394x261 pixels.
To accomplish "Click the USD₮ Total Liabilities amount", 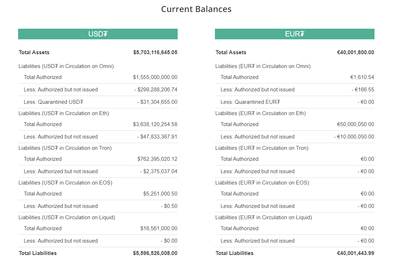I will pos(155,253).
